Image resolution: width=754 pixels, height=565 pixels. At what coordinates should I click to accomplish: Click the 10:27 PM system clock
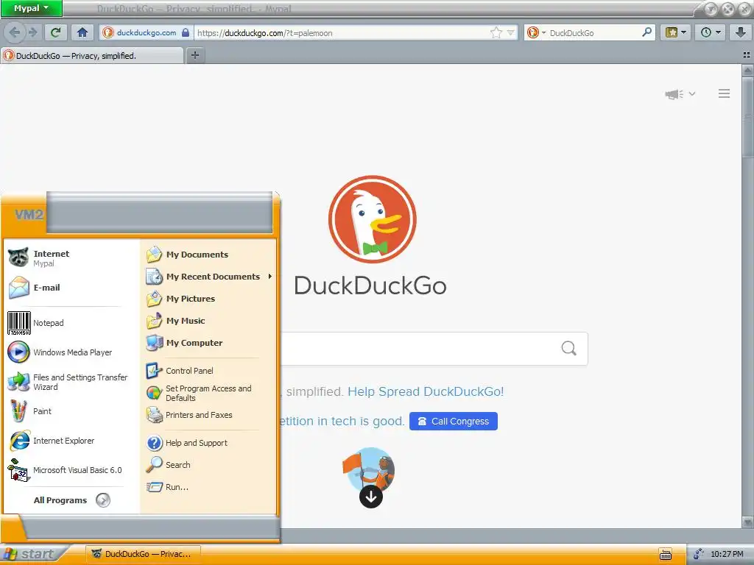click(727, 555)
